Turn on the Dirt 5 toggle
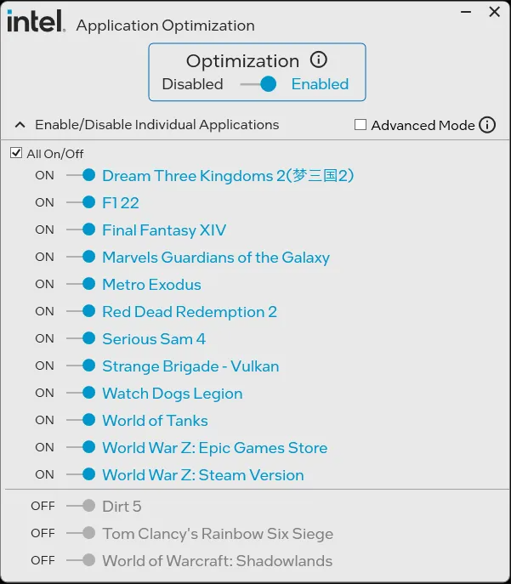The height and width of the screenshot is (584, 511). [x=82, y=507]
